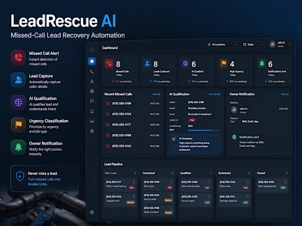Open the flag urgency sidebar icon

pyautogui.click(x=92, y=101)
